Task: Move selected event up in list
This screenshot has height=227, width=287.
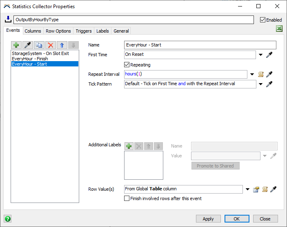Action: [x=62, y=45]
